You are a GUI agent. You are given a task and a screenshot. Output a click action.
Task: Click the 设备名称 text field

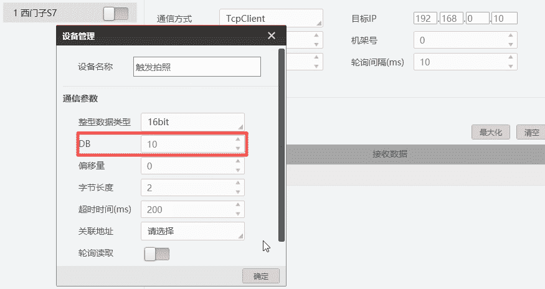197,67
